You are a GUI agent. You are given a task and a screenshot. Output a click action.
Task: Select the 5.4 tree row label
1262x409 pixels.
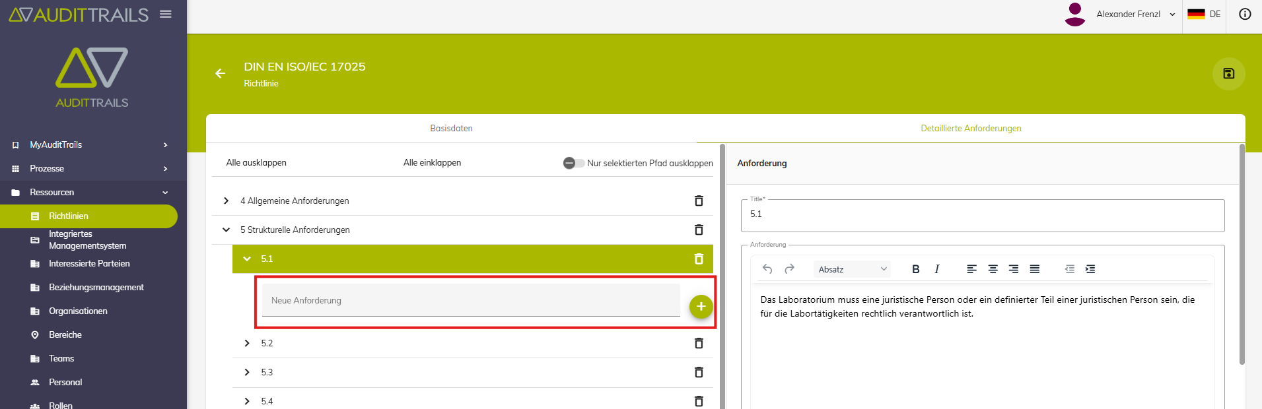pos(267,401)
